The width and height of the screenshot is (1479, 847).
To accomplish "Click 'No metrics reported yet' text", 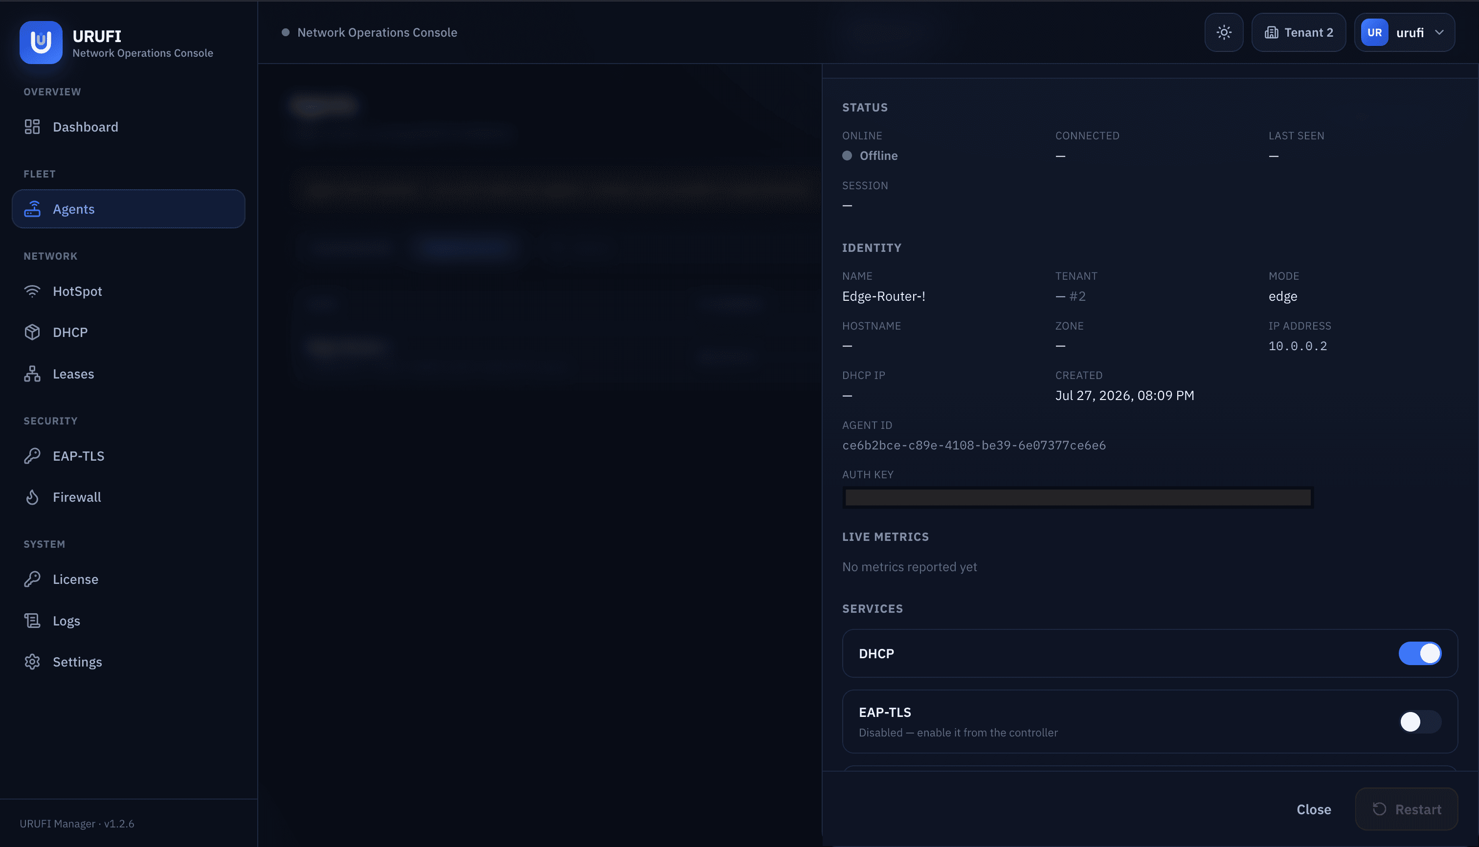I will (x=909, y=567).
